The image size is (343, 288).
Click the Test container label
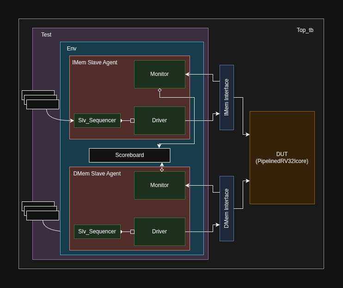tap(46, 35)
